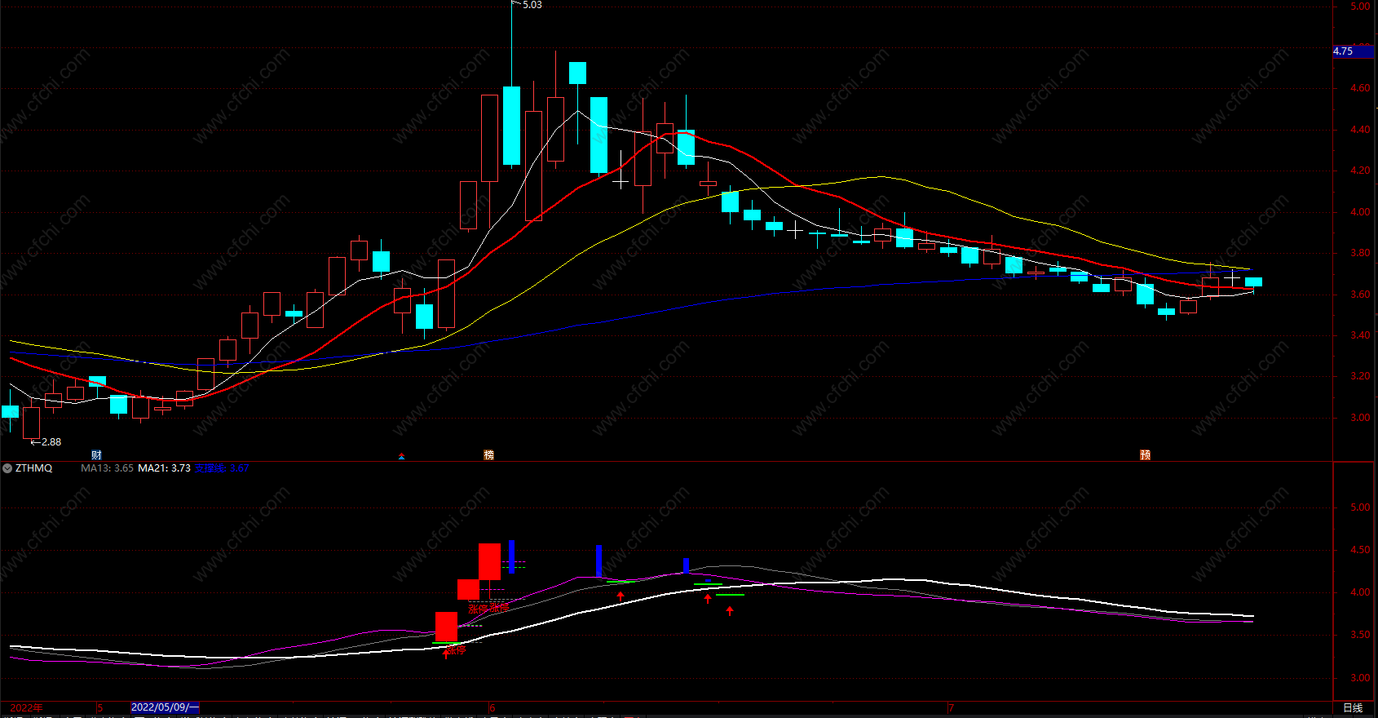Click the 2.88 low price label
The image size is (1378, 718).
pos(51,442)
